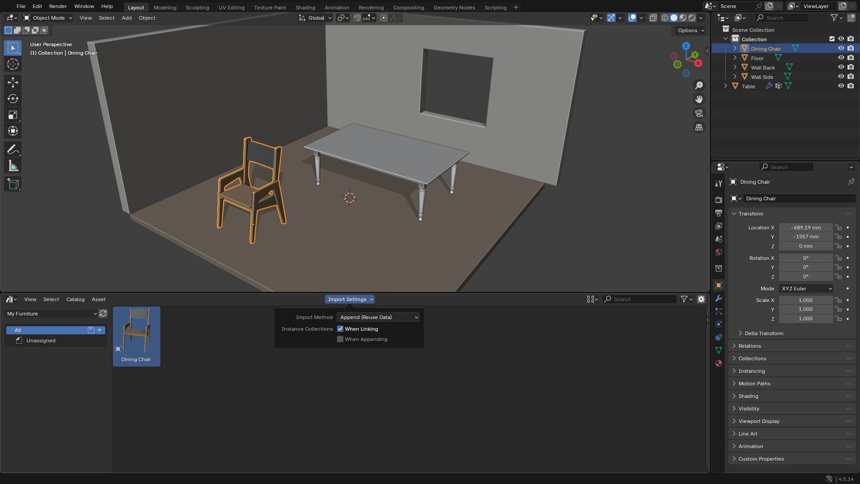Viewport: 860px width, 484px height.
Task: Select the Unassigned catalog
Action: (41, 340)
